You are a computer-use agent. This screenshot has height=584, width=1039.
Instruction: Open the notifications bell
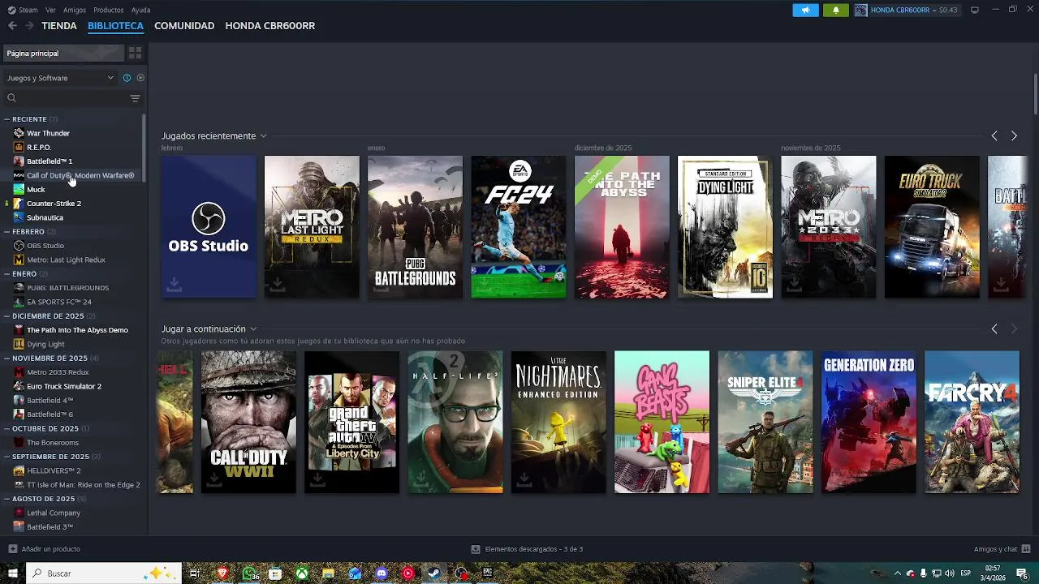pyautogui.click(x=836, y=10)
